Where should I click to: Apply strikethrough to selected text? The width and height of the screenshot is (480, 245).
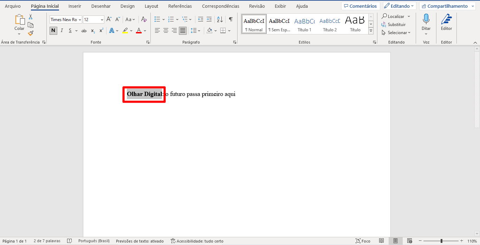click(84, 31)
